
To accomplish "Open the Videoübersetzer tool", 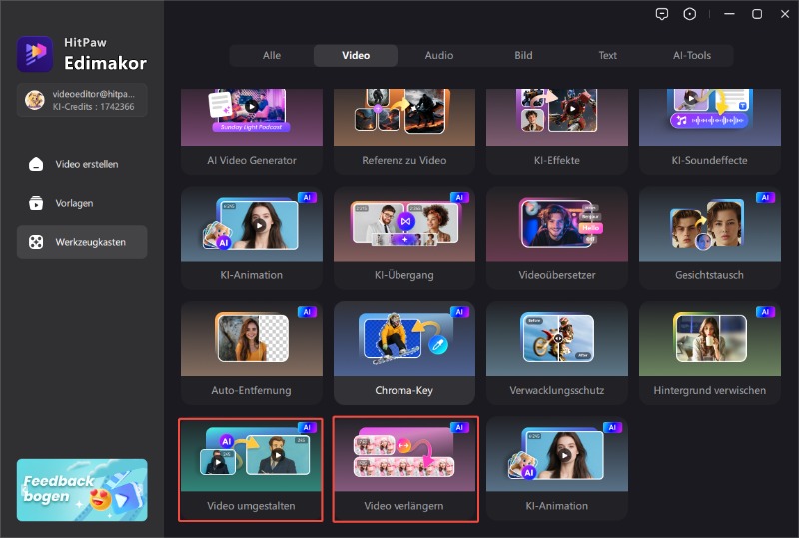I will 557,237.
